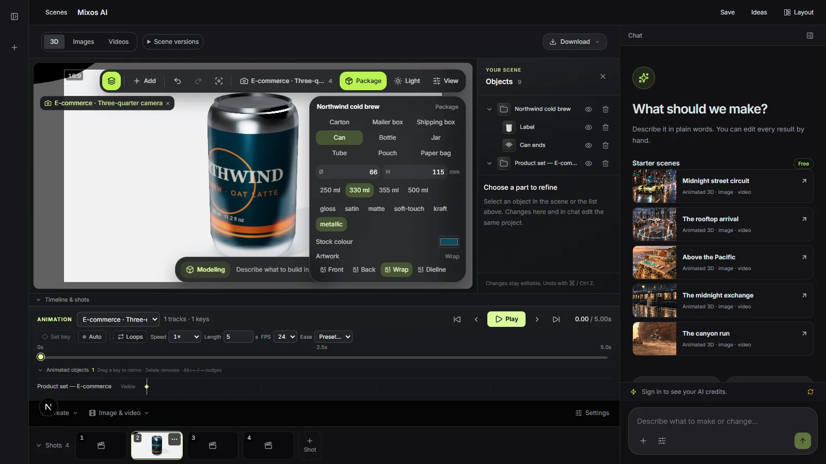The width and height of the screenshot is (826, 464).
Task: Click the Save button
Action: point(727,12)
